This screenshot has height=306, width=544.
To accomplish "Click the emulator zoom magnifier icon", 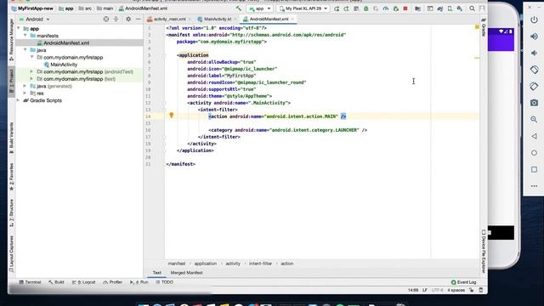I will click(x=535, y=119).
